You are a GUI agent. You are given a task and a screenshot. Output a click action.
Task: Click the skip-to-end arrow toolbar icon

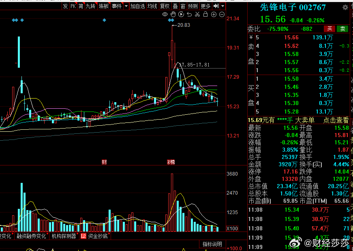tap(216, 6)
